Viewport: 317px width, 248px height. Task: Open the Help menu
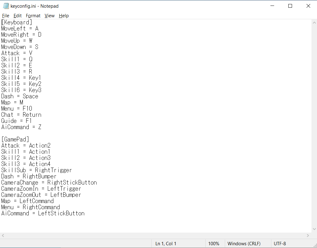tap(64, 16)
